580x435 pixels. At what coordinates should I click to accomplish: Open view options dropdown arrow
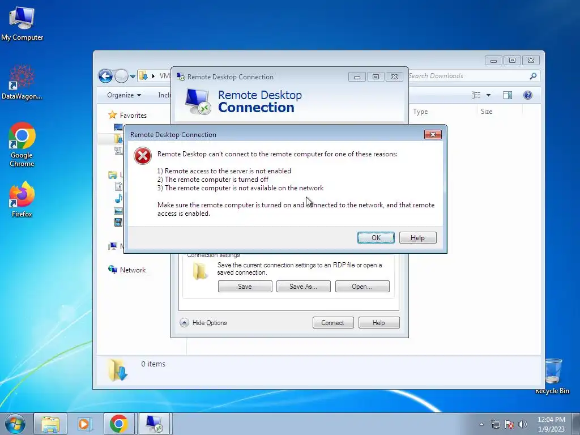[x=488, y=95]
